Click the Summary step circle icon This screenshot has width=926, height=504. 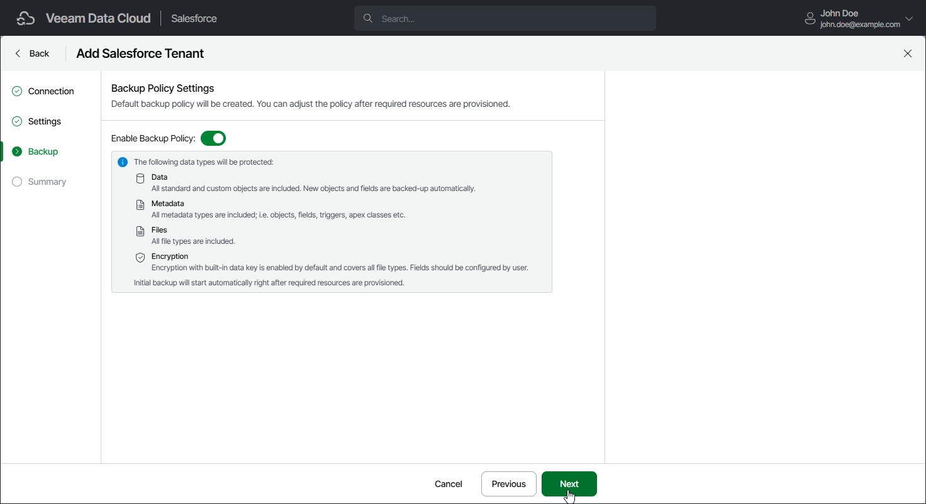tap(17, 182)
